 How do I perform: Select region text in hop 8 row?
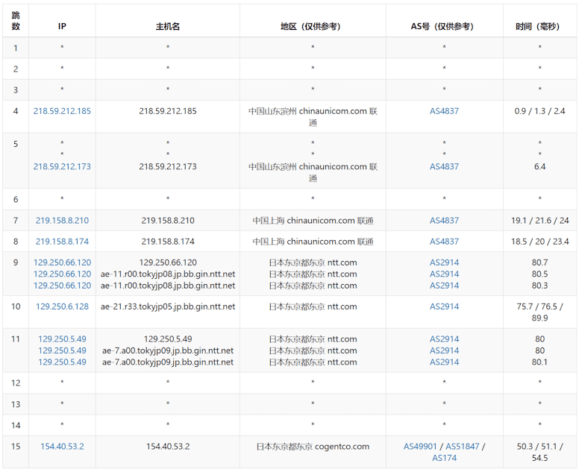pos(313,242)
